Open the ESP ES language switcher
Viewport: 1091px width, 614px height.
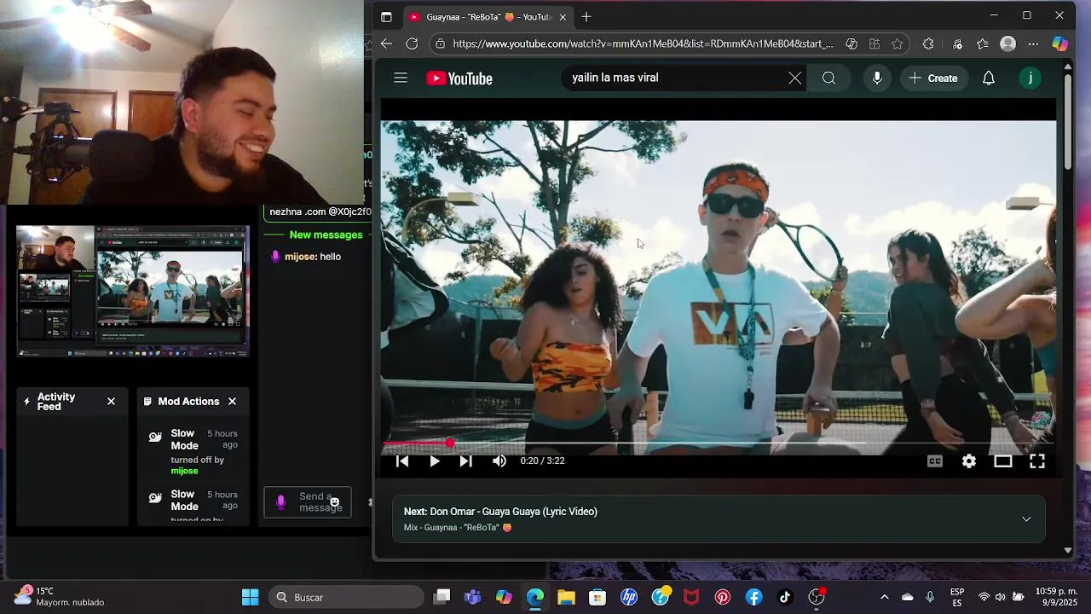point(957,597)
